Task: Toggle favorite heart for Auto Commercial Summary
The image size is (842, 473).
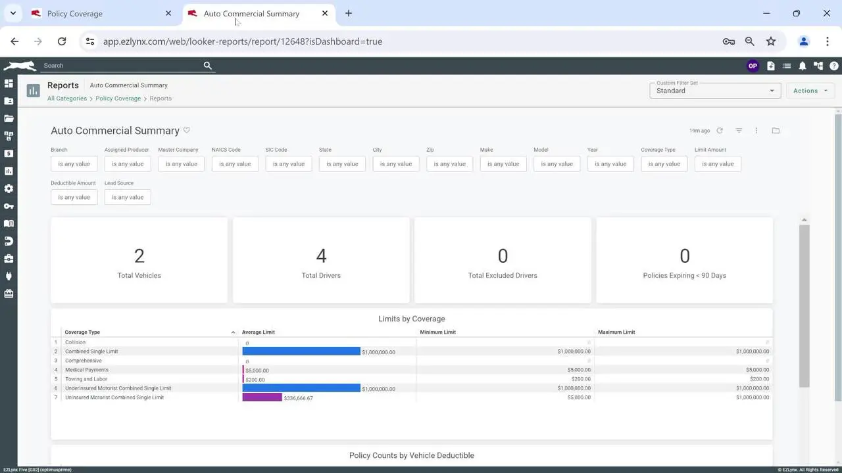Action: [187, 130]
